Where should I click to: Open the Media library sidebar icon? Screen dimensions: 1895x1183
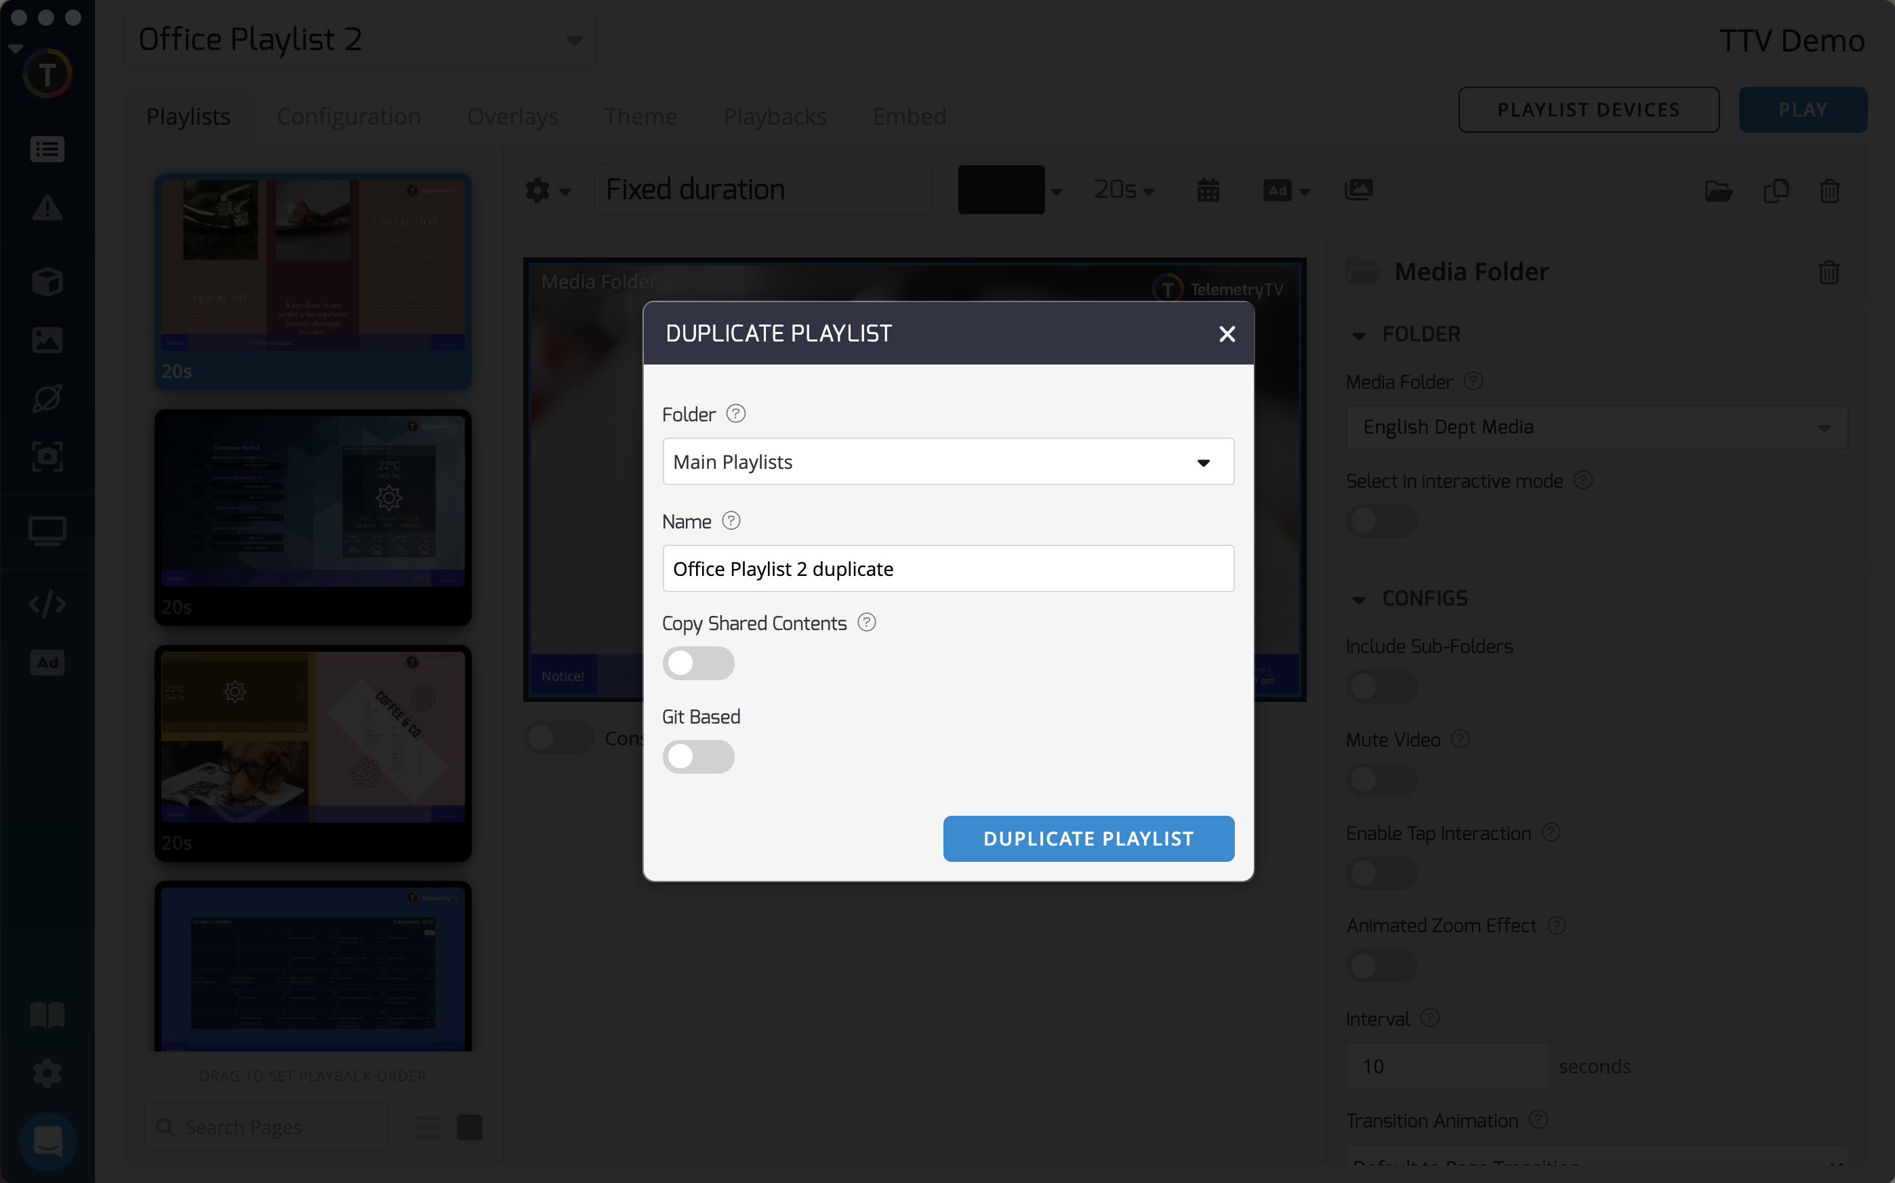point(47,339)
